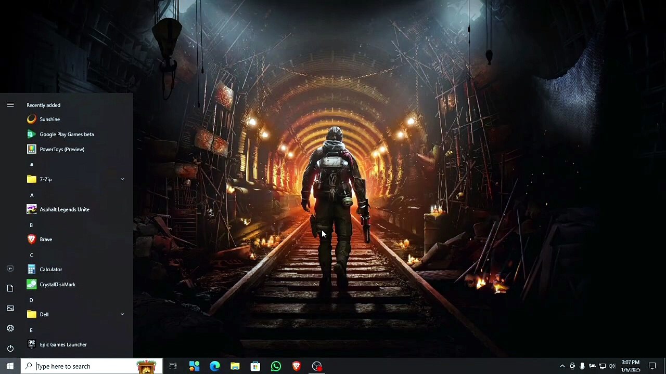Open WhatsApp from the taskbar
The height and width of the screenshot is (374, 666).
pyautogui.click(x=276, y=366)
